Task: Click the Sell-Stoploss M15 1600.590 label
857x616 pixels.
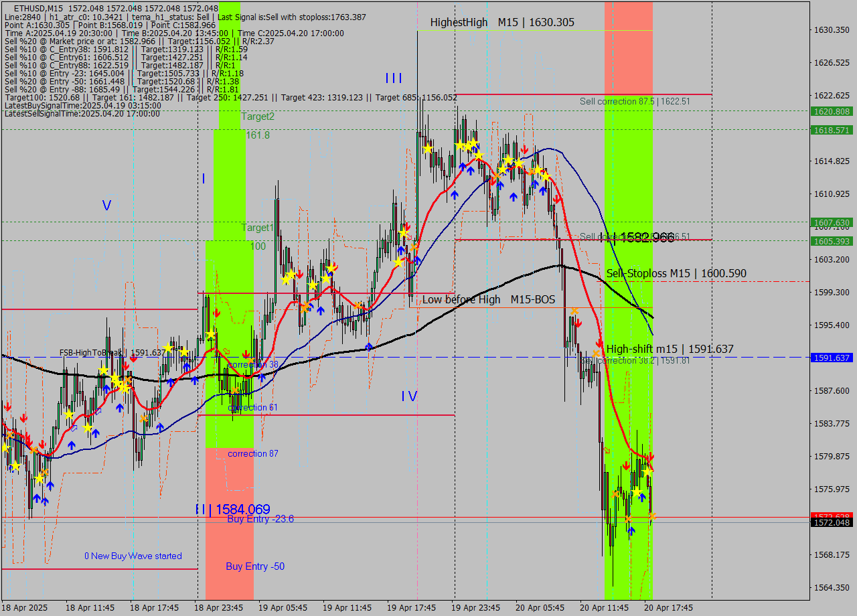Action: [x=676, y=273]
